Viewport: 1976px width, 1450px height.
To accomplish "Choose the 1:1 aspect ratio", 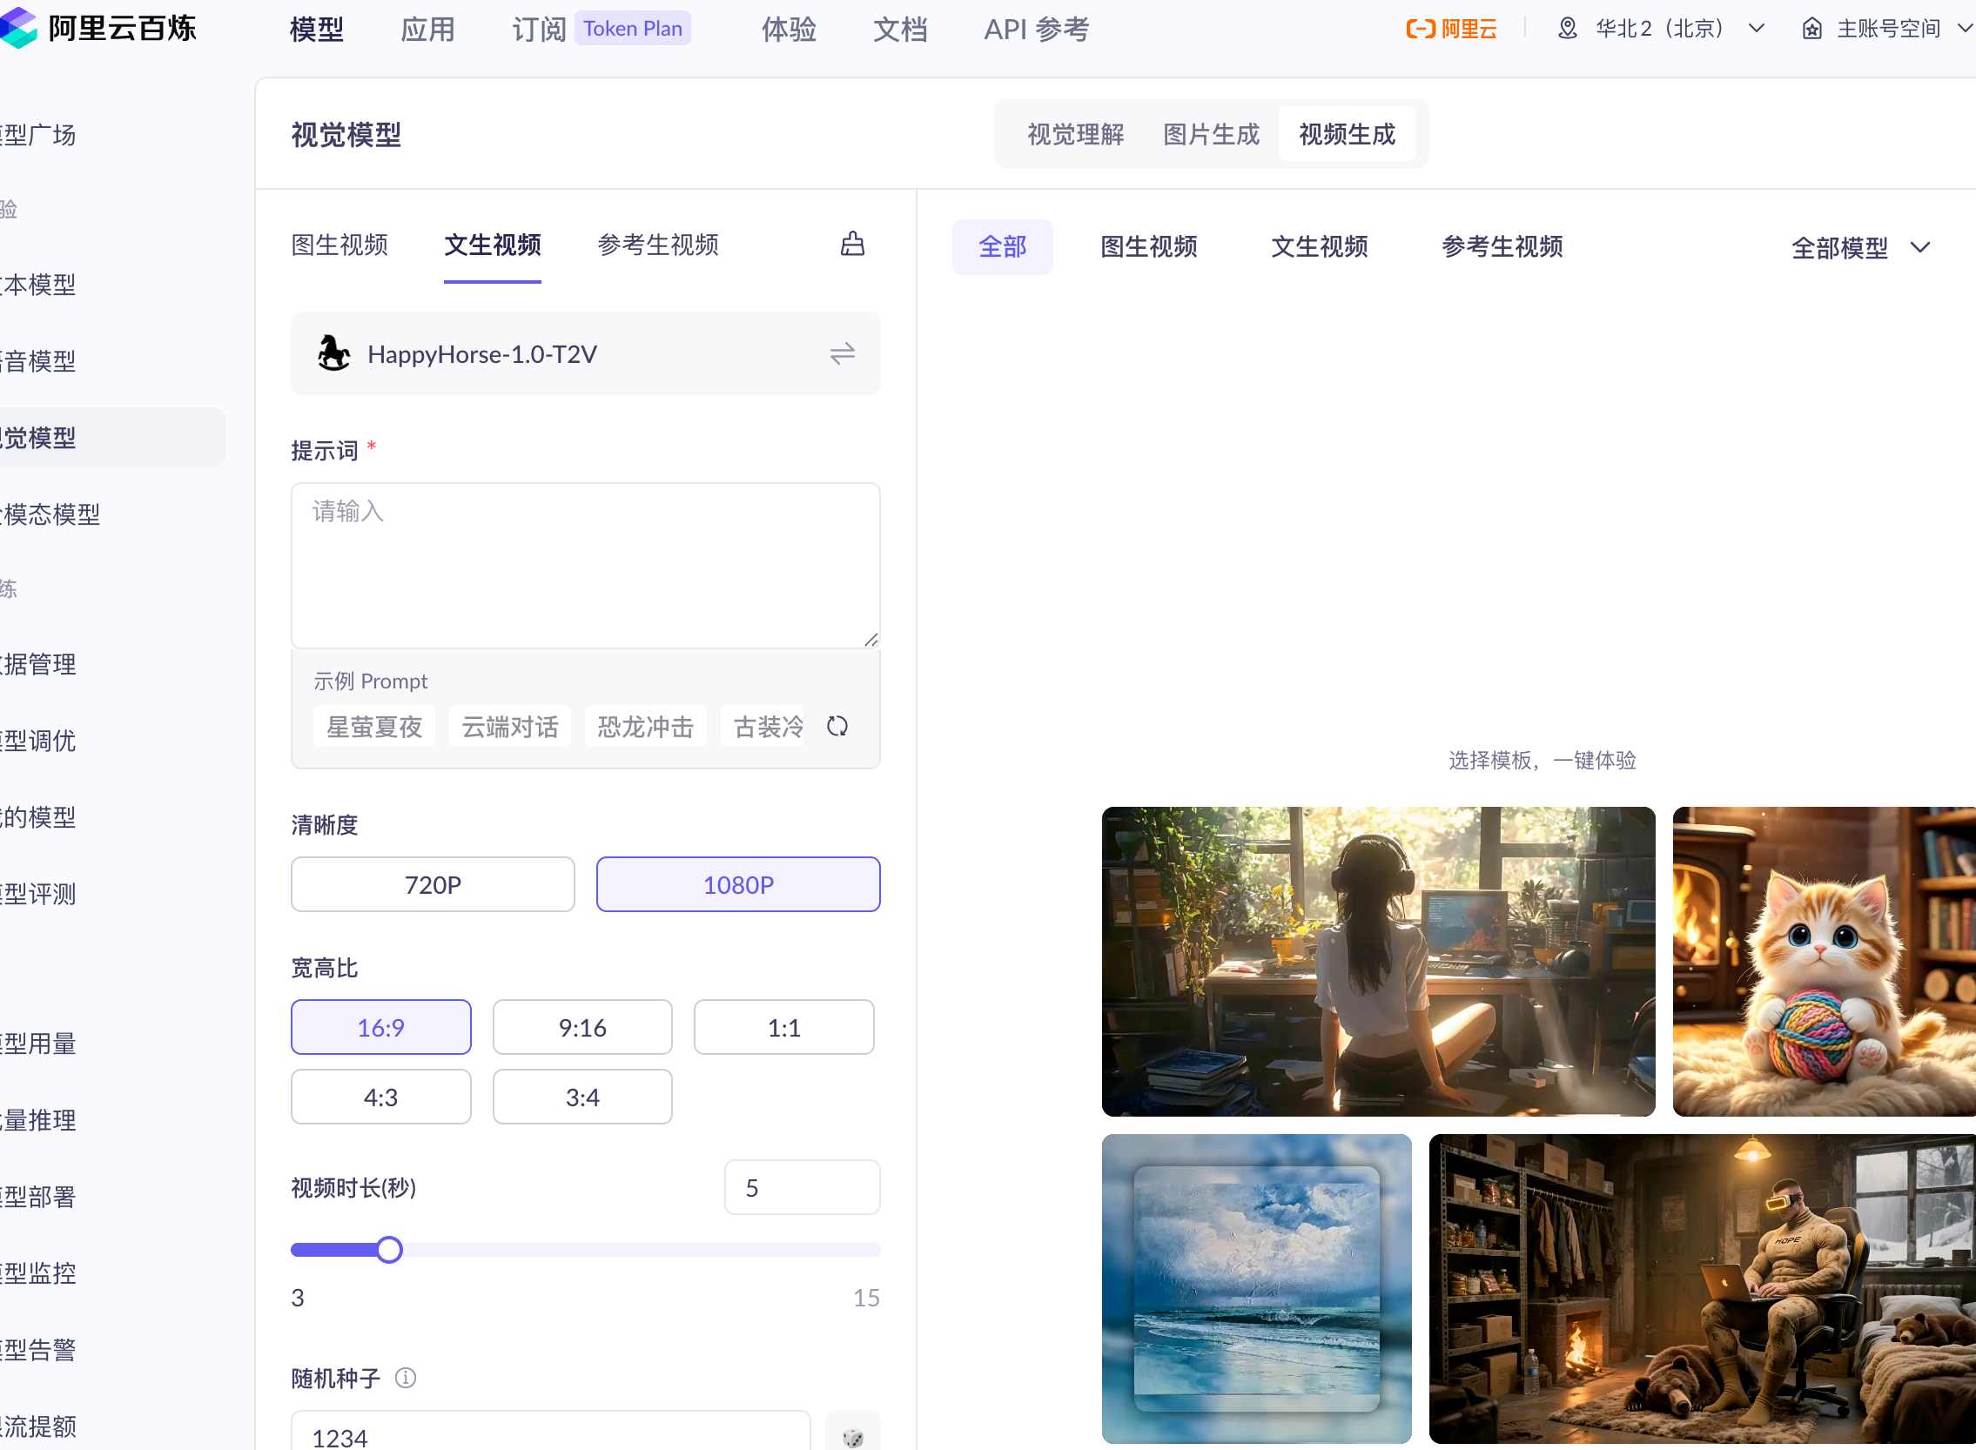I will click(x=784, y=1028).
